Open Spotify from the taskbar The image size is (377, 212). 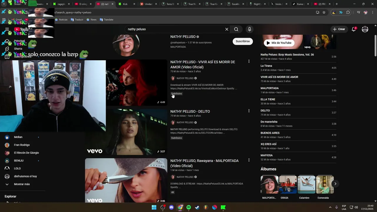(x=189, y=207)
